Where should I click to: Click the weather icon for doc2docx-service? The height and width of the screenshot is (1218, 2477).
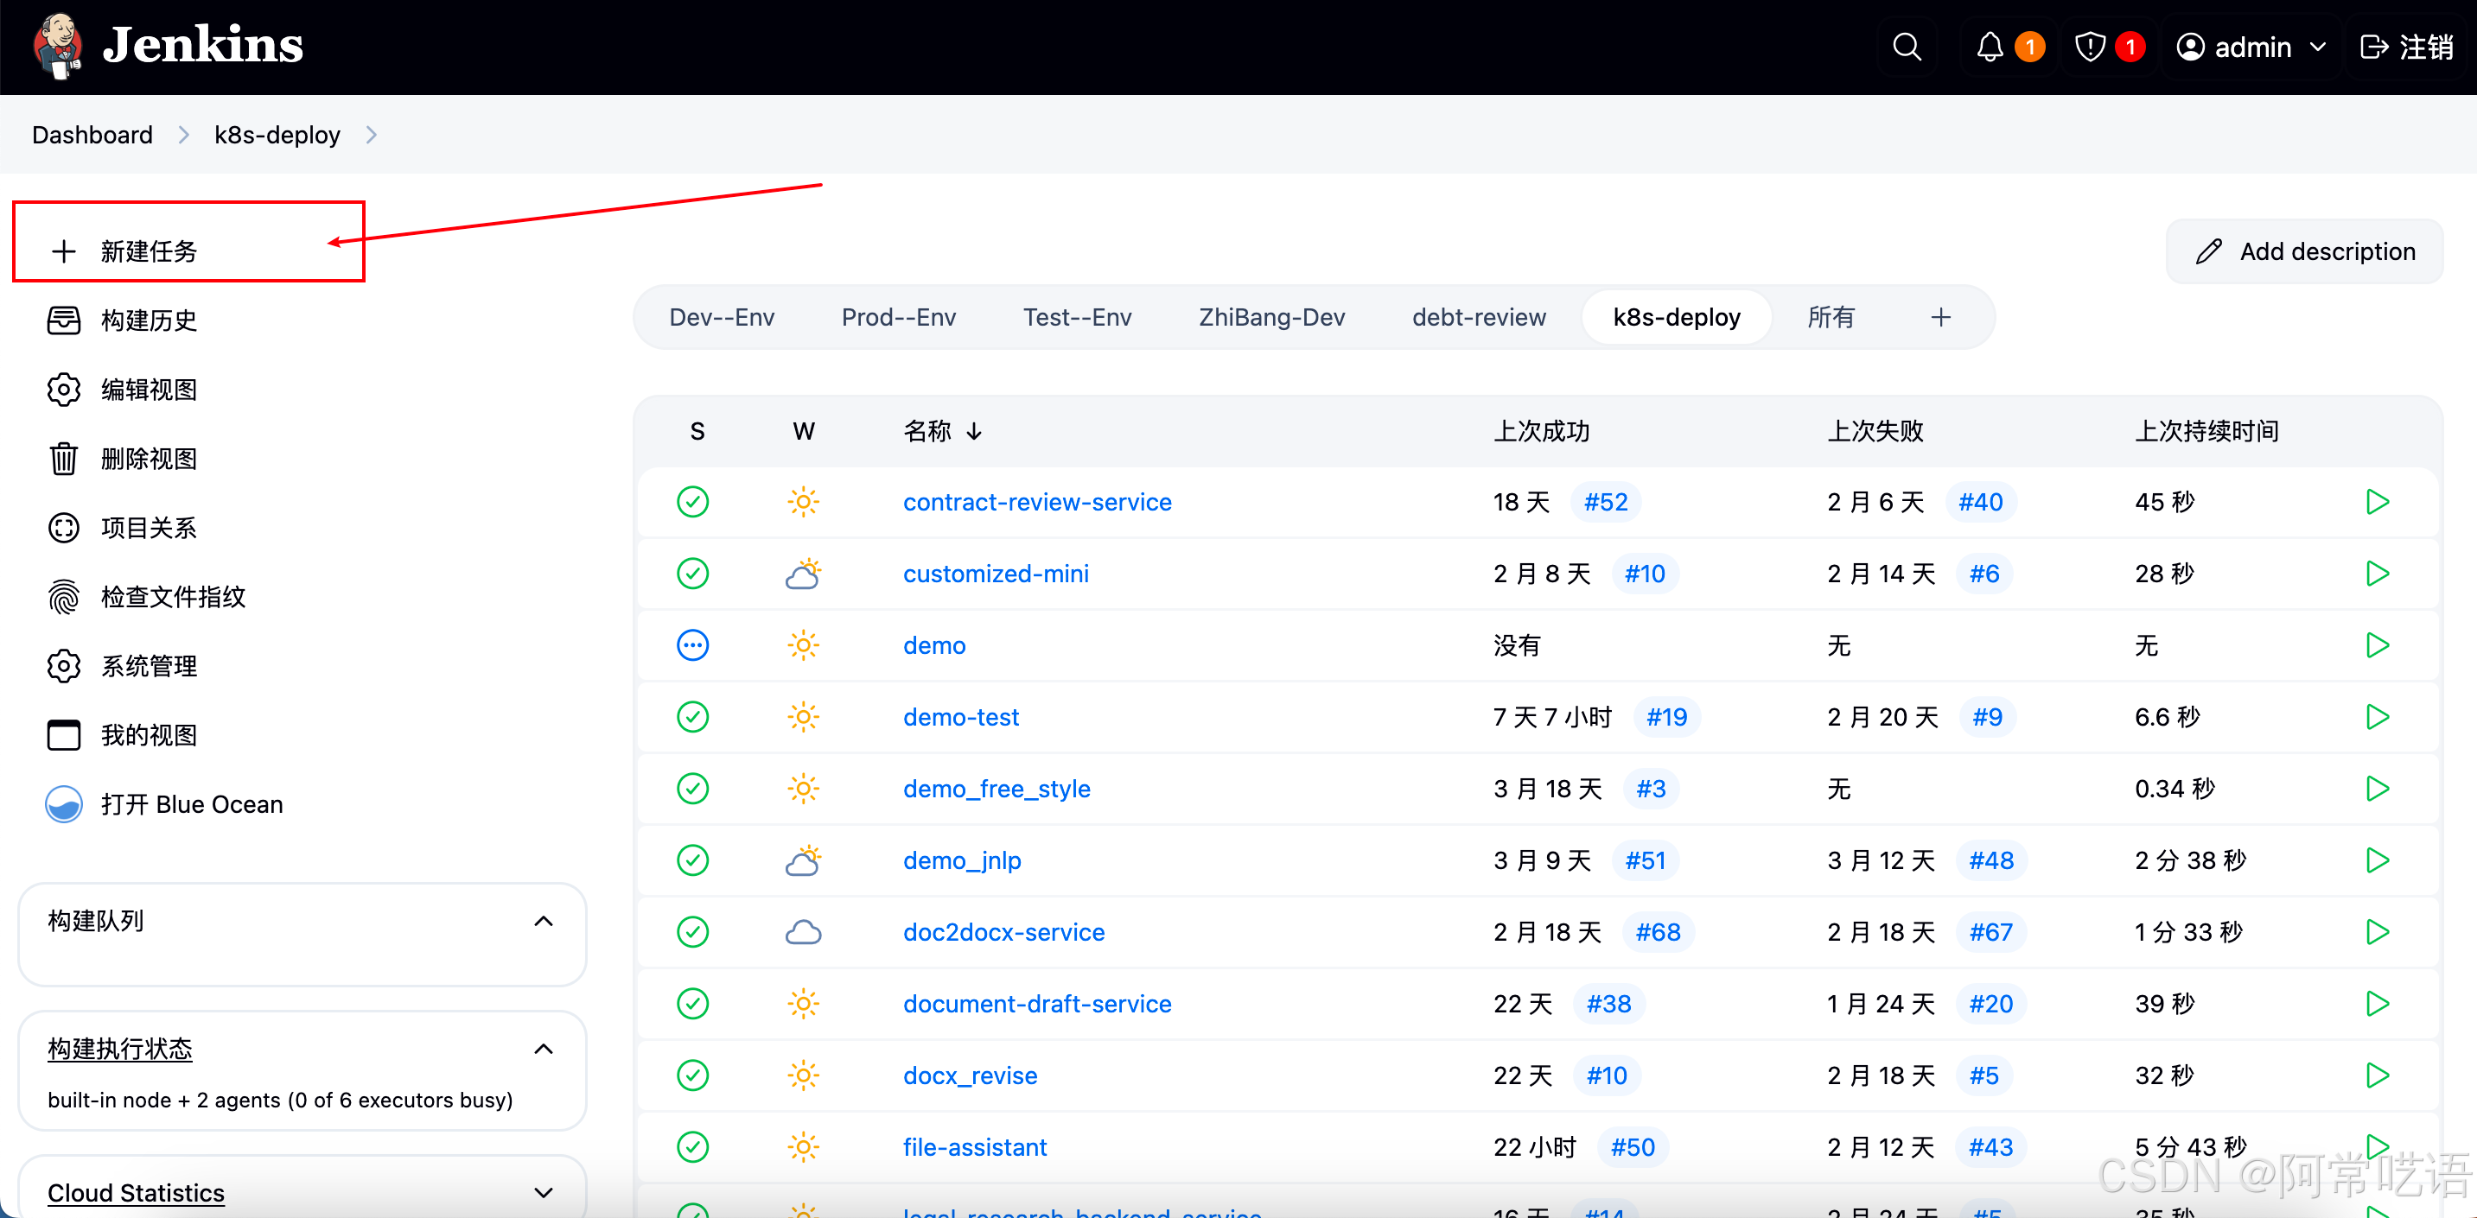(x=803, y=931)
